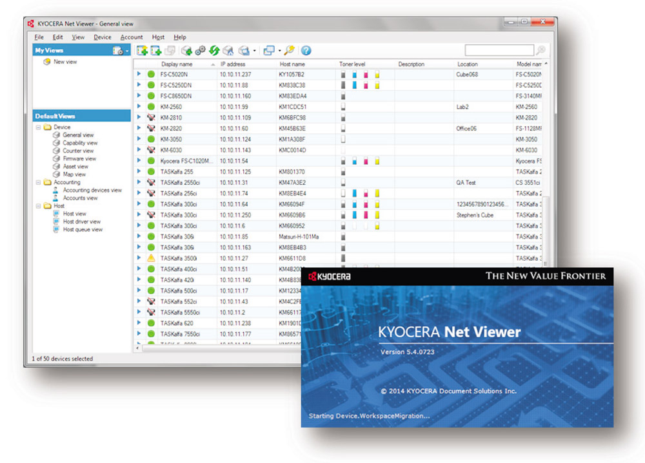Open the My Views dropdown arrow
The image size is (645, 463).
pos(127,51)
